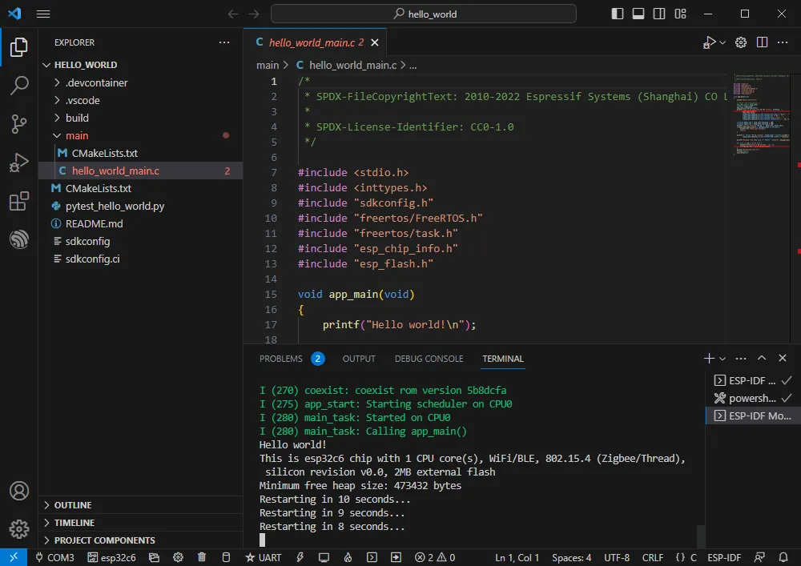
Task: Launch ESP-IDF build, flash and monitor flame icon
Action: pyautogui.click(x=346, y=557)
